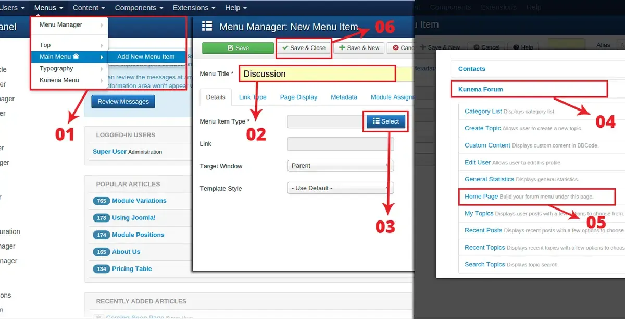Viewport: 625px width, 319px height.
Task: Select Category List menu item type
Action: [x=483, y=111]
